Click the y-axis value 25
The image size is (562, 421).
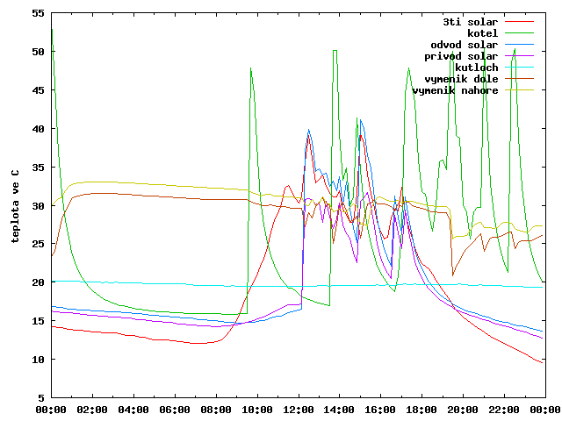(38, 244)
